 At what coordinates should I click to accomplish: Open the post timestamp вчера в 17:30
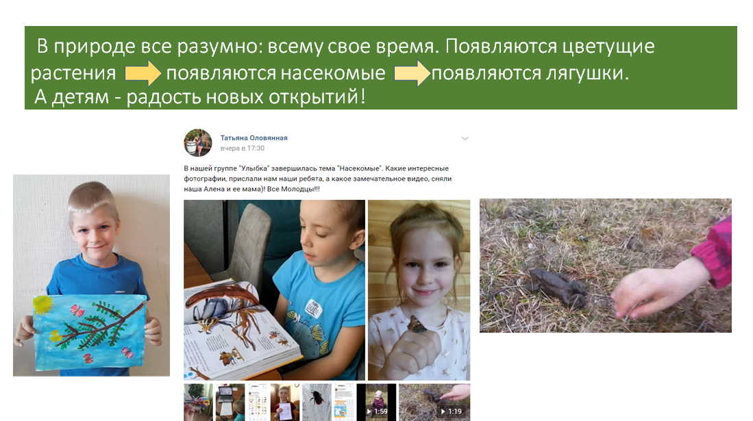242,149
